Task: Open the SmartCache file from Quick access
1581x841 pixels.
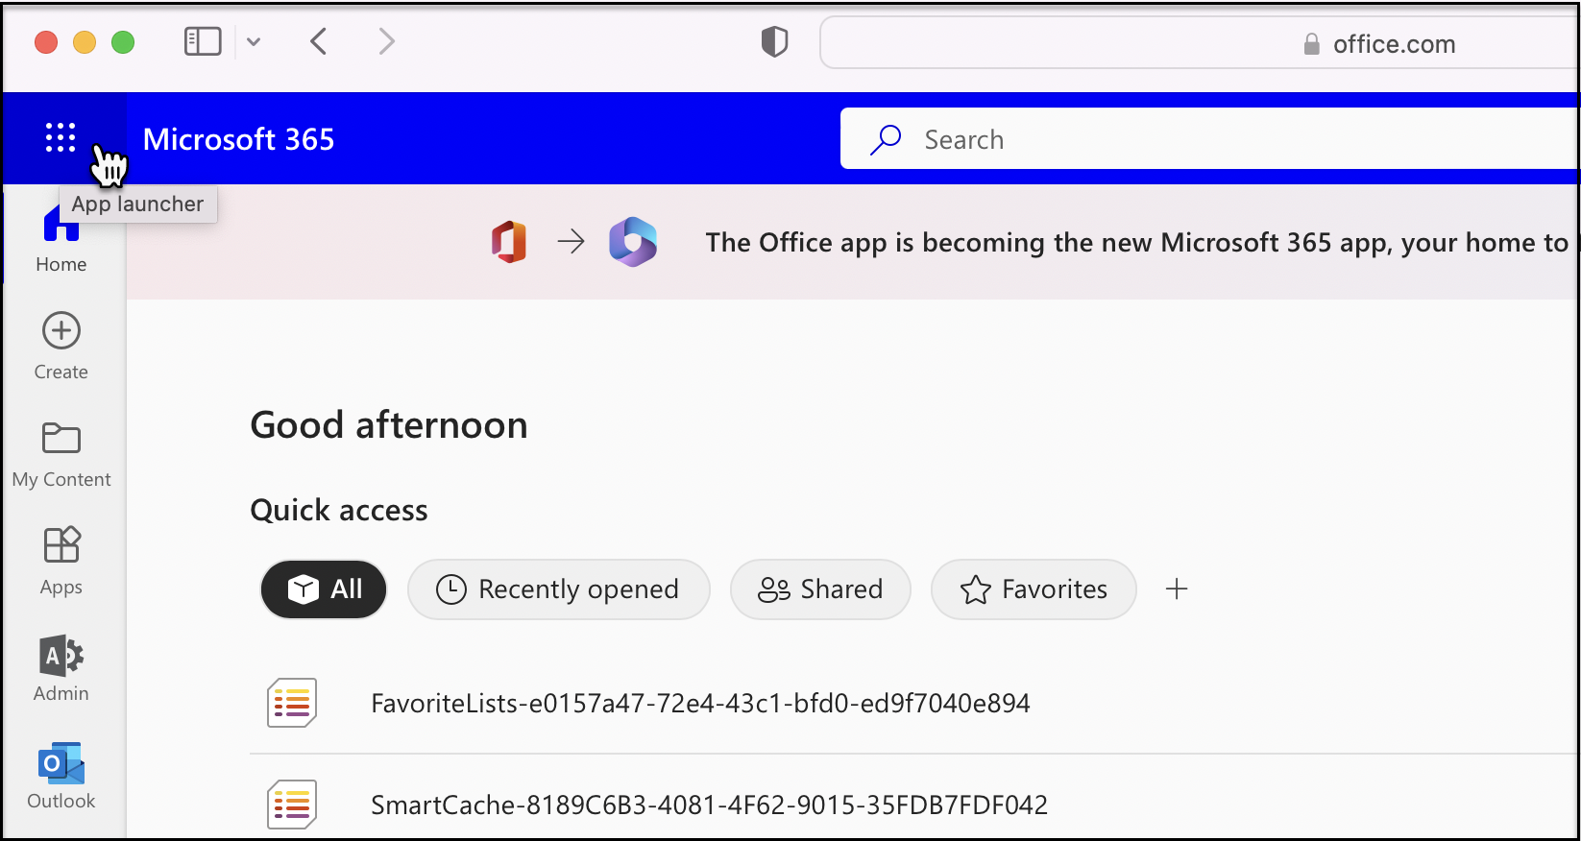Action: [709, 805]
